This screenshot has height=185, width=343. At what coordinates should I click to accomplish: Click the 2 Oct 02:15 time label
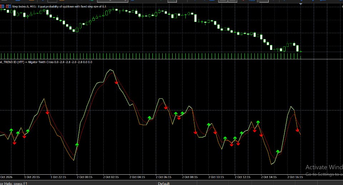111,177
